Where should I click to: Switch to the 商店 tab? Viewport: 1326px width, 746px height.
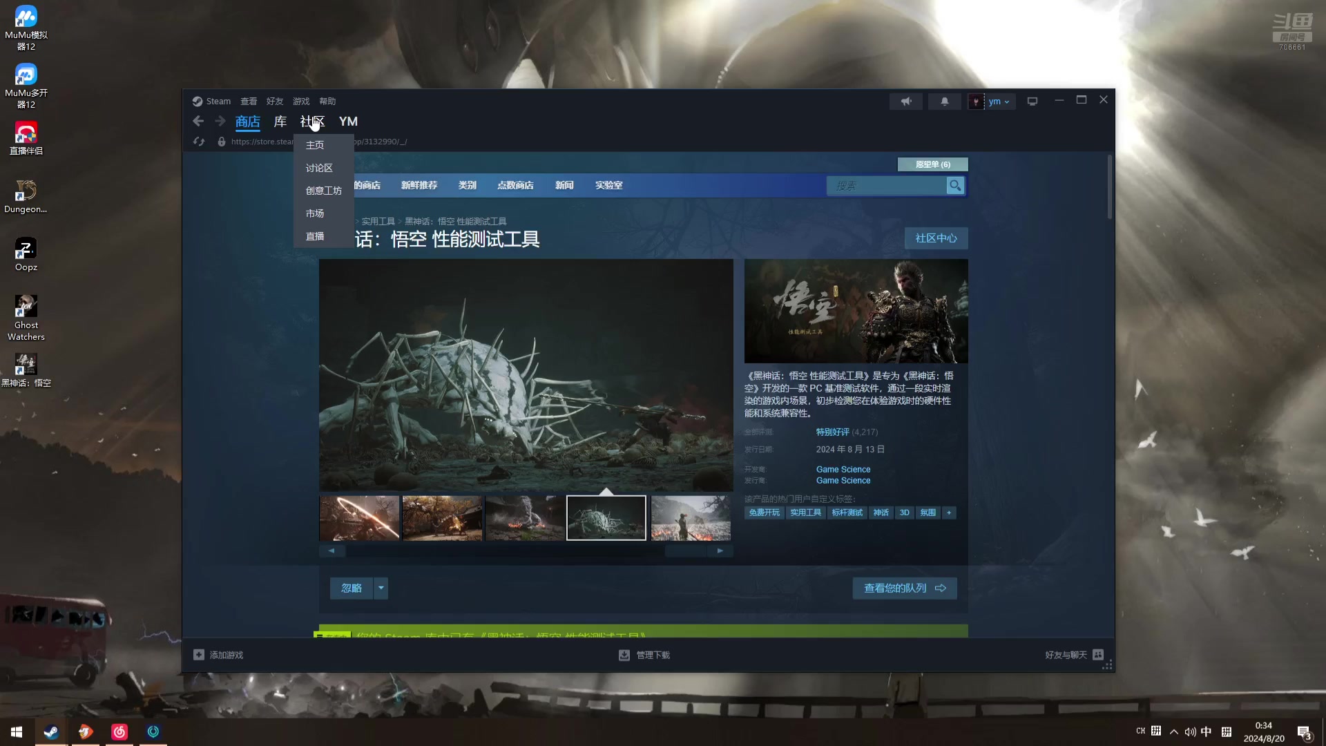(x=248, y=122)
